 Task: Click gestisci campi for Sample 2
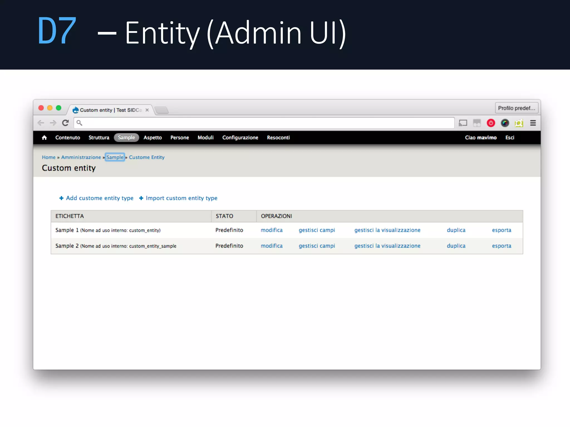(317, 246)
